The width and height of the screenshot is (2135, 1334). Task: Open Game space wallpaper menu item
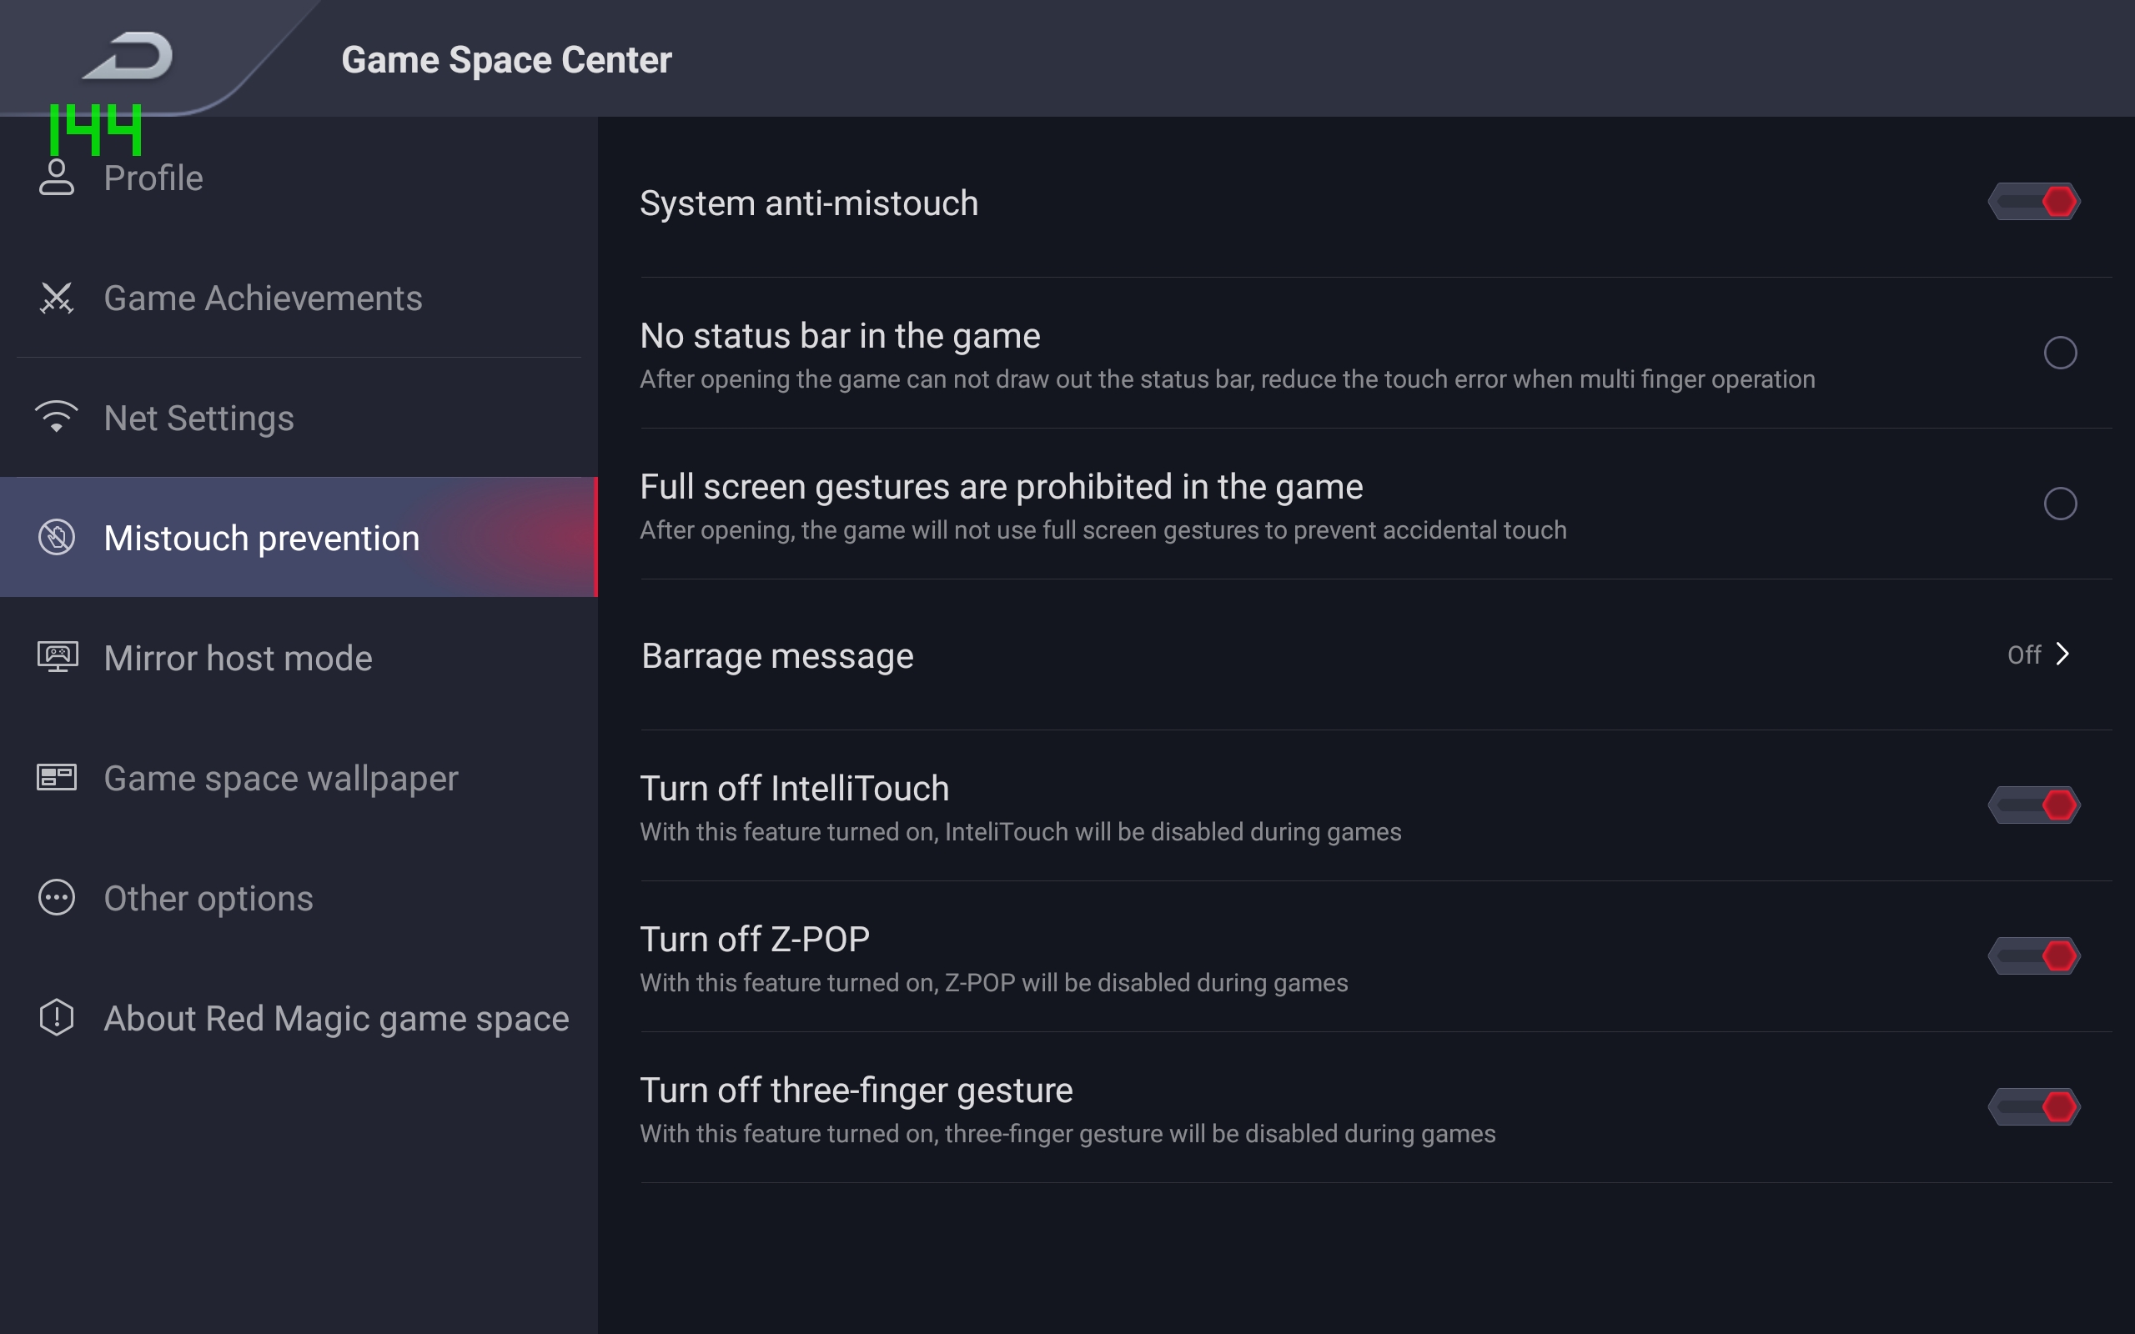click(x=280, y=778)
